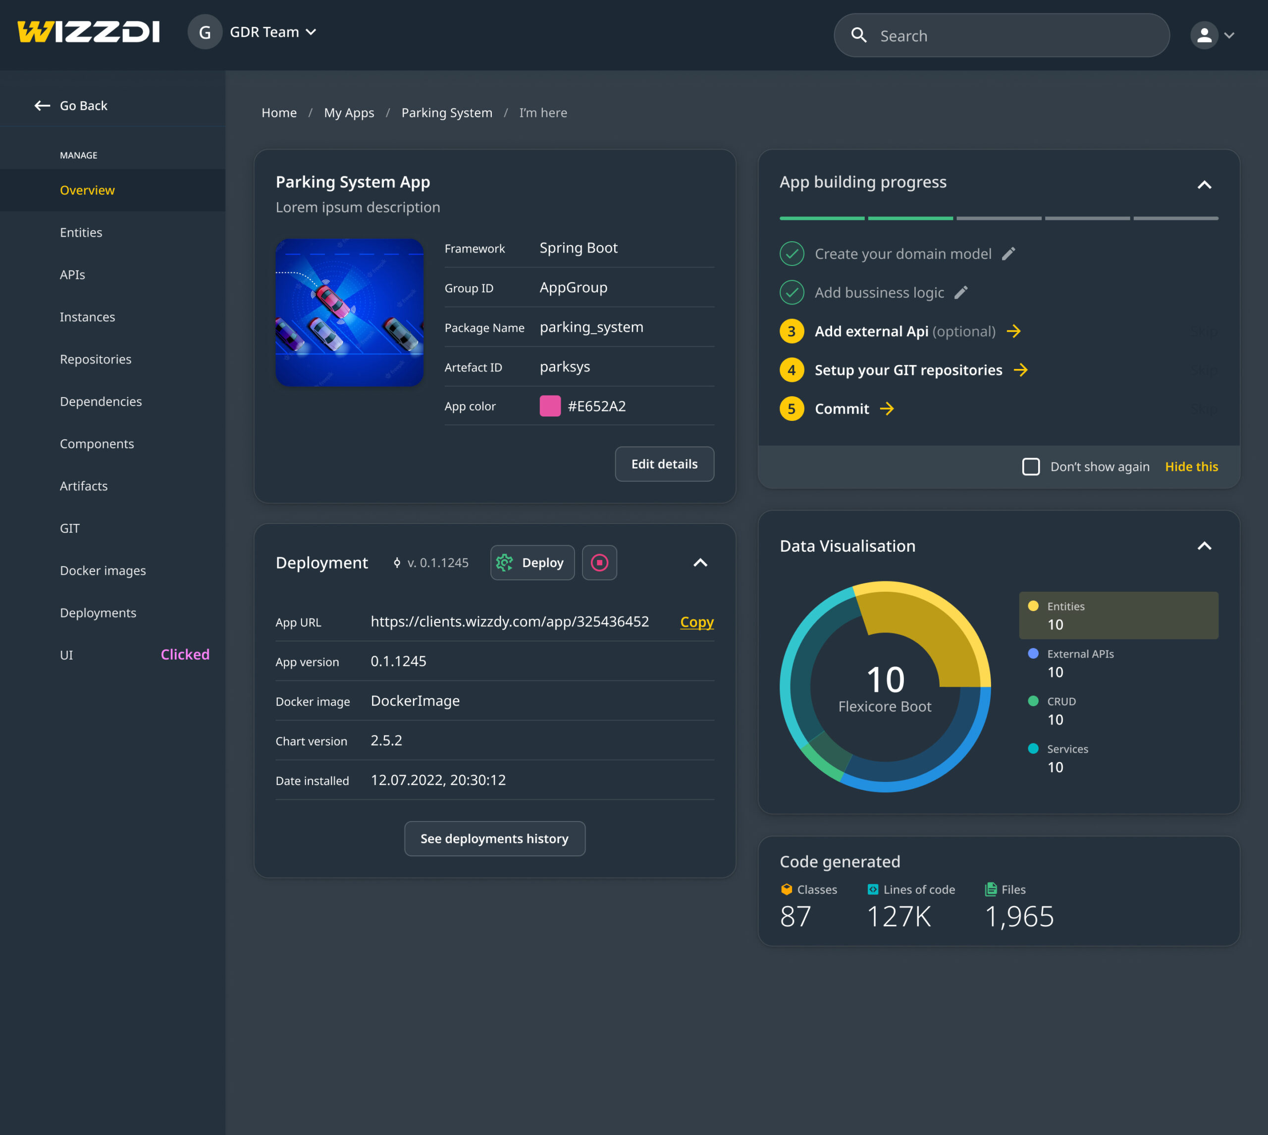Viewport: 1268px width, 1135px height.
Task: Open the user profile avatar
Action: click(1204, 36)
